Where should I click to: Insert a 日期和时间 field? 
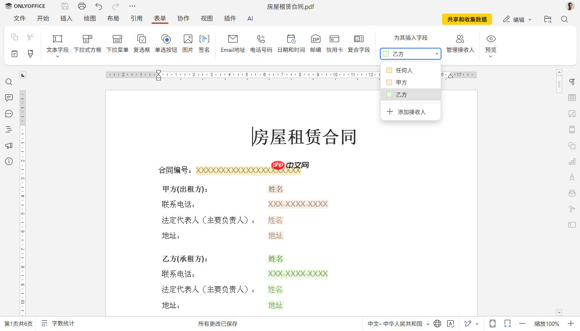tap(290, 43)
